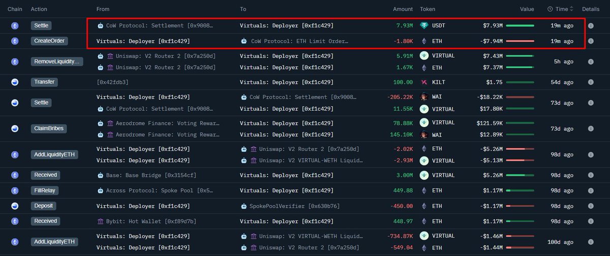Click the value bar next to $121.59K

pyautogui.click(x=520, y=123)
